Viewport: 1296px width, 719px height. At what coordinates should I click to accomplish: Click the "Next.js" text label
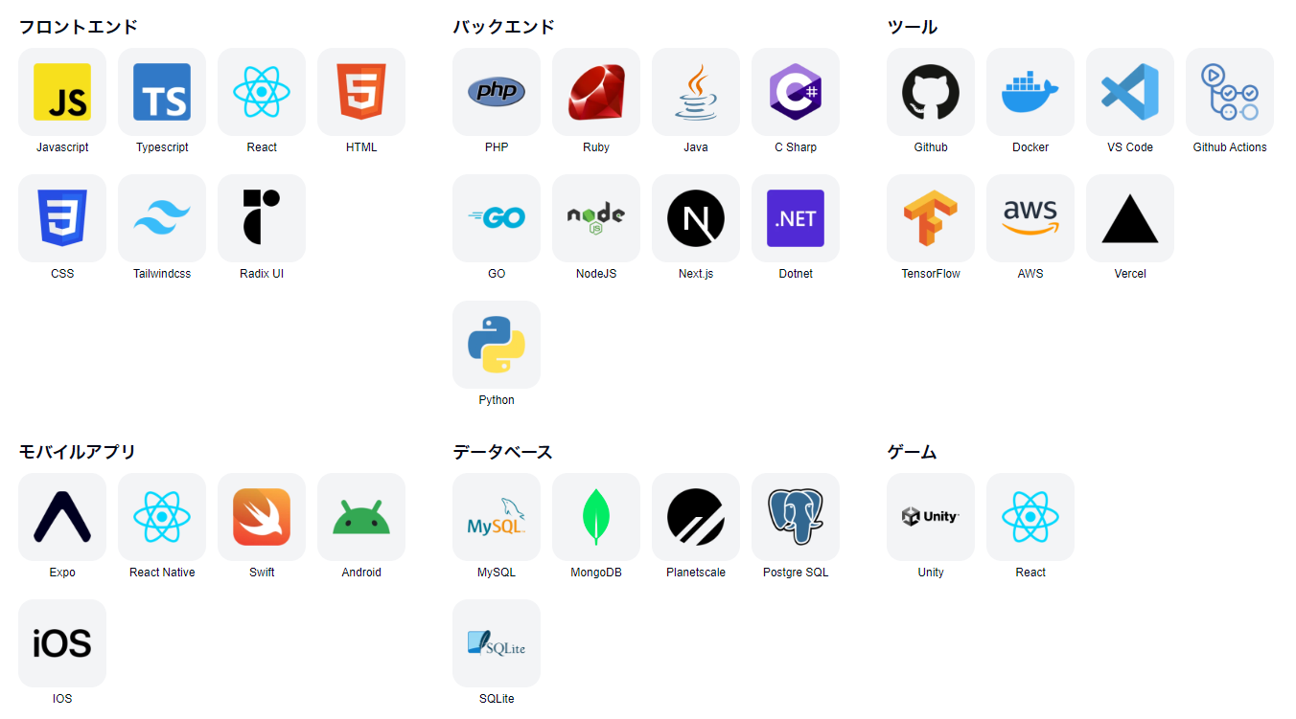(x=696, y=274)
